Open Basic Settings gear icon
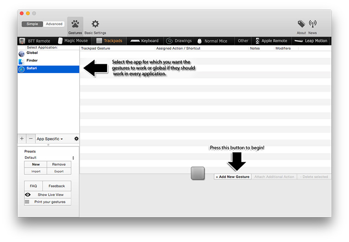 pyautogui.click(x=95, y=26)
